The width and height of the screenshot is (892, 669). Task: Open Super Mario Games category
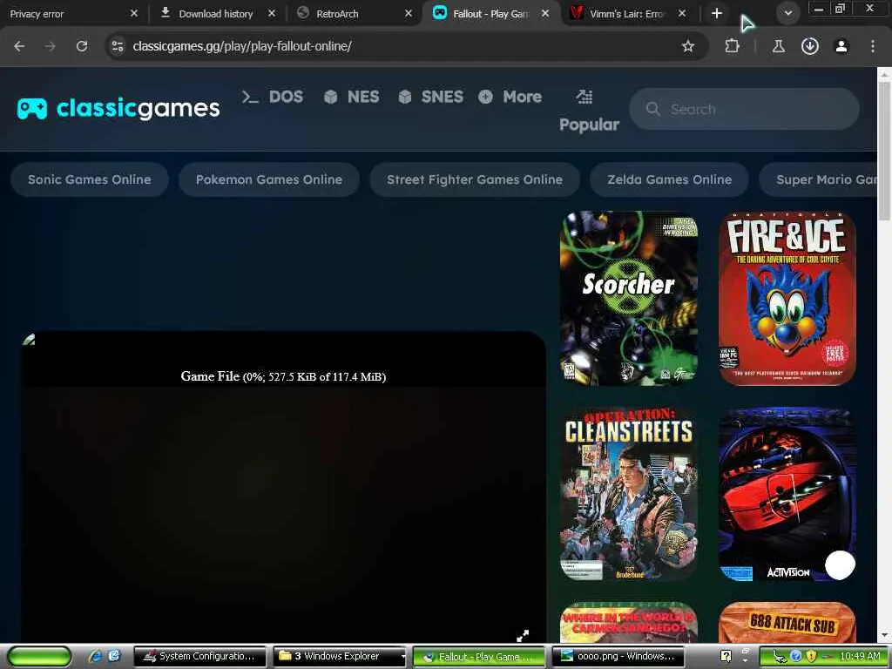(818, 179)
